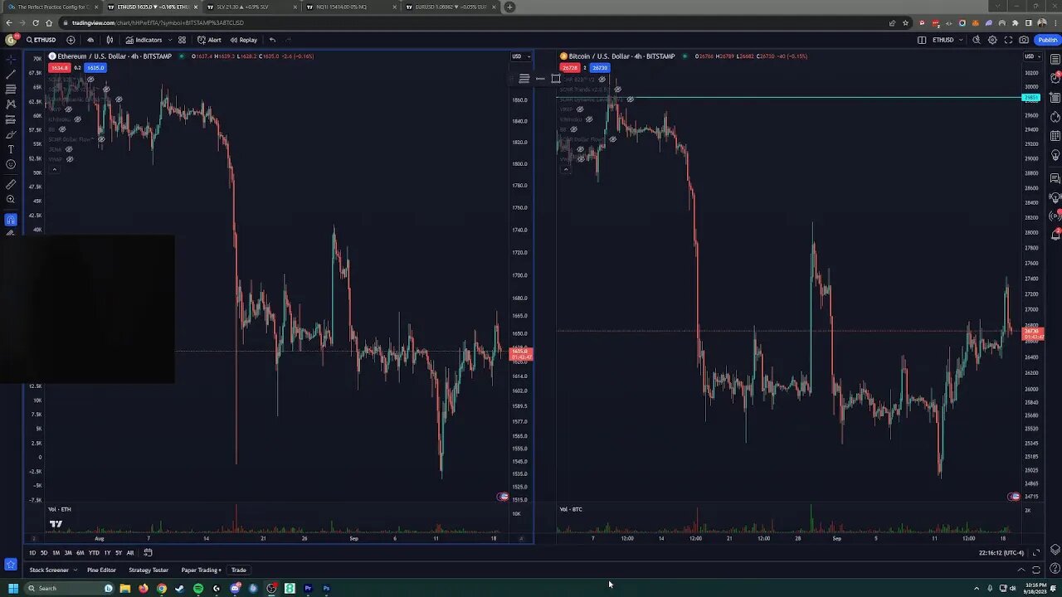Open the watchlist panel in right sidebar

[x=1055, y=60]
